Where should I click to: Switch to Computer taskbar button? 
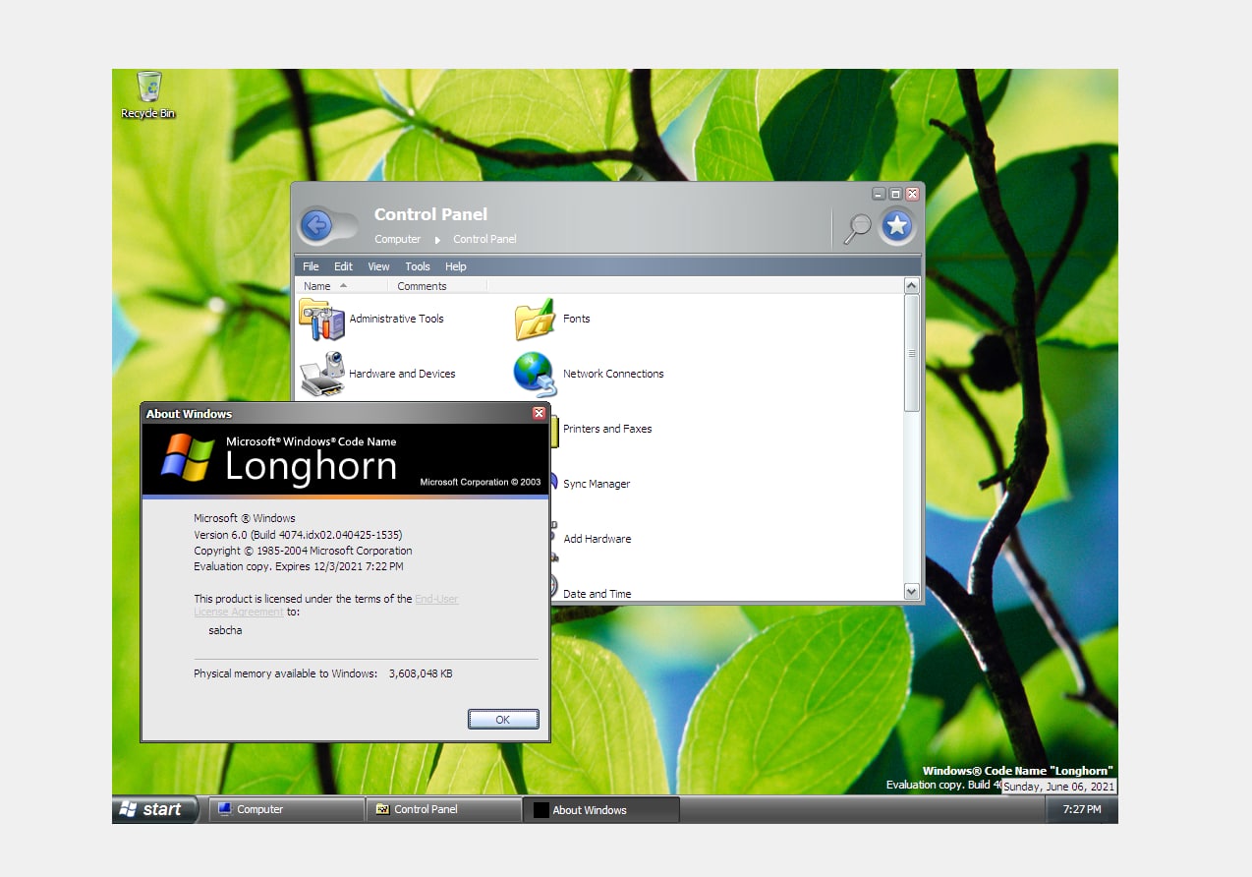[286, 809]
